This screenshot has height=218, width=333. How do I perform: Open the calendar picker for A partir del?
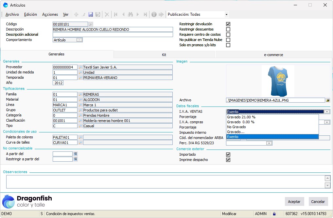75,154
